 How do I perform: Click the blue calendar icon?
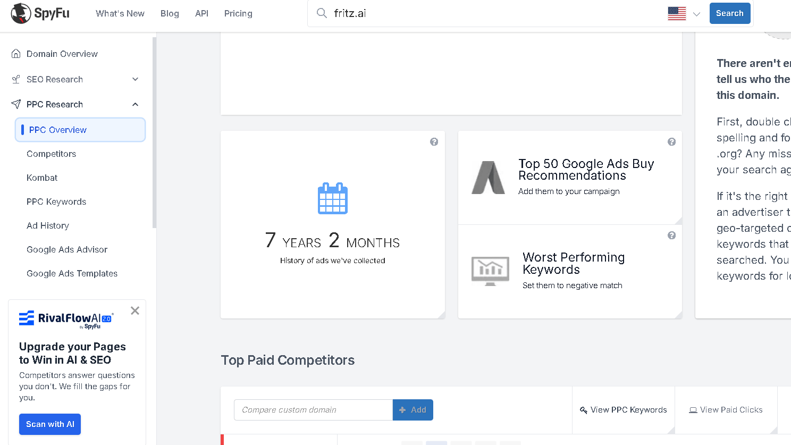point(332,198)
